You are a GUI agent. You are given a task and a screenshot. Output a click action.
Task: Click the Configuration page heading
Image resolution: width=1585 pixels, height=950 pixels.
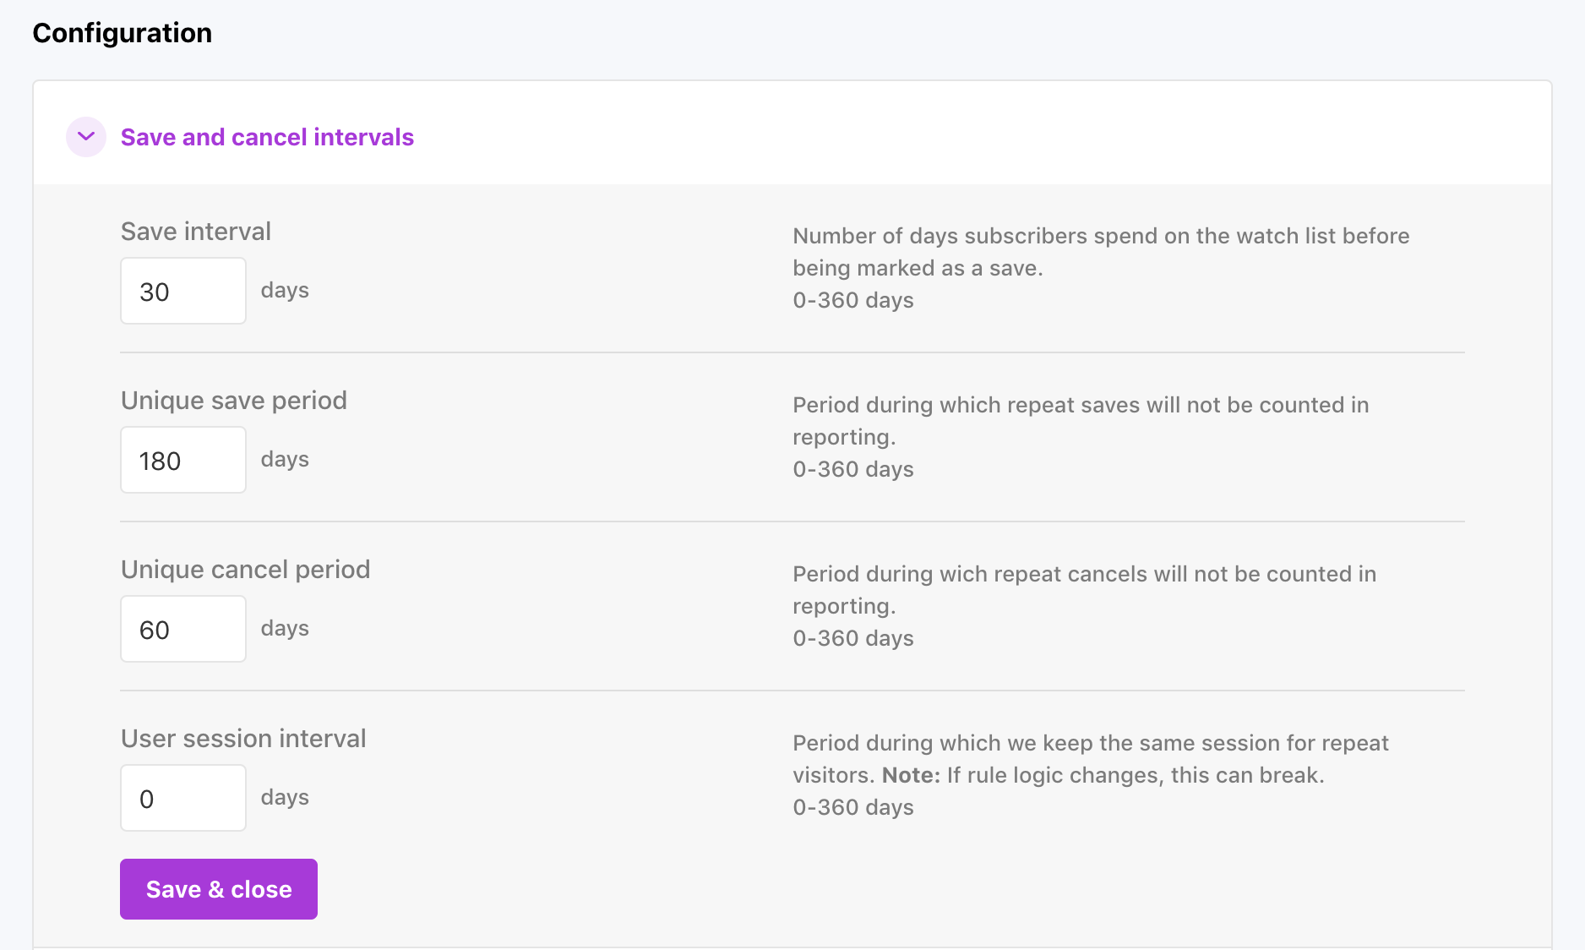(123, 33)
